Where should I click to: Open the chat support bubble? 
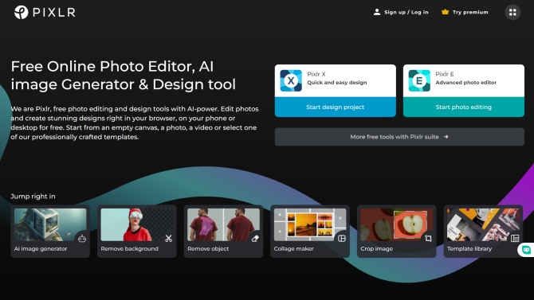point(526,250)
